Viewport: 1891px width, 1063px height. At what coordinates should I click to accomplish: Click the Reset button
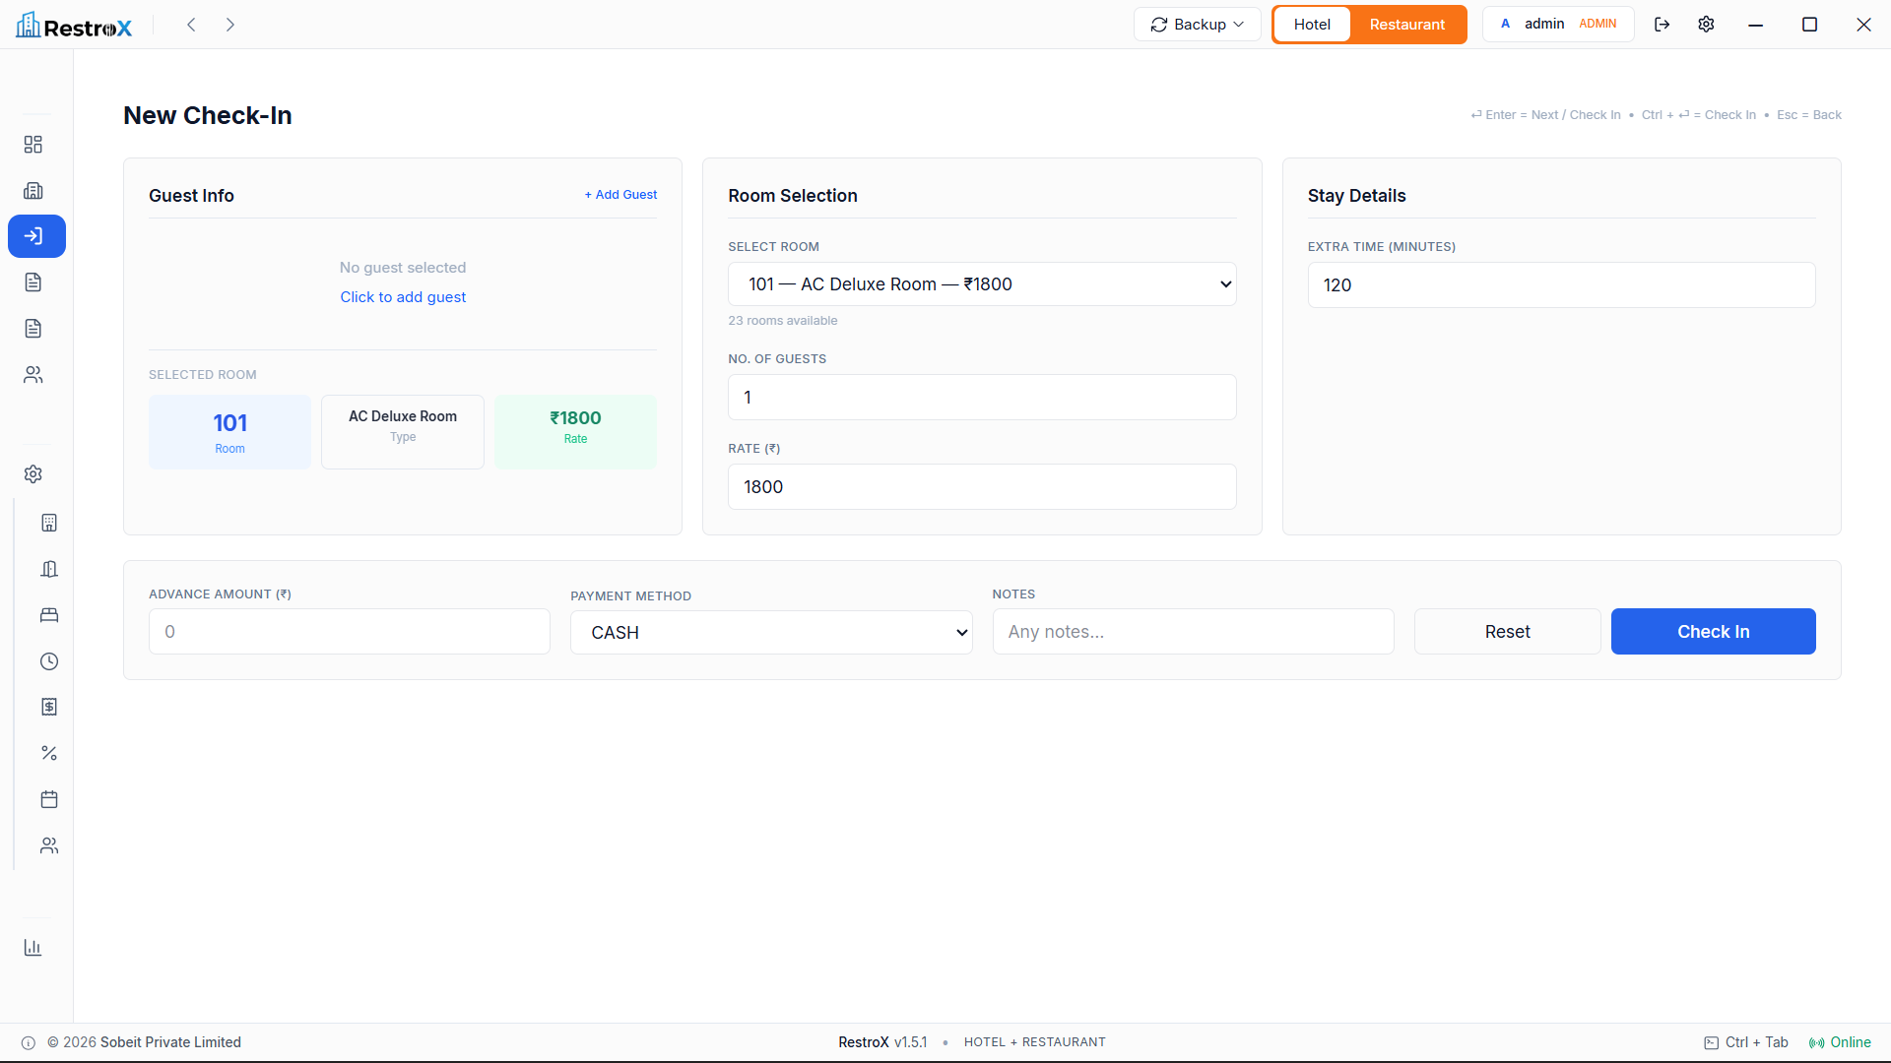(1507, 632)
